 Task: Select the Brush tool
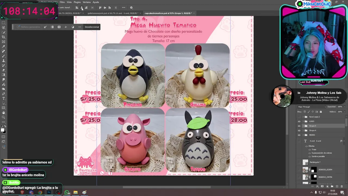tap(4, 56)
